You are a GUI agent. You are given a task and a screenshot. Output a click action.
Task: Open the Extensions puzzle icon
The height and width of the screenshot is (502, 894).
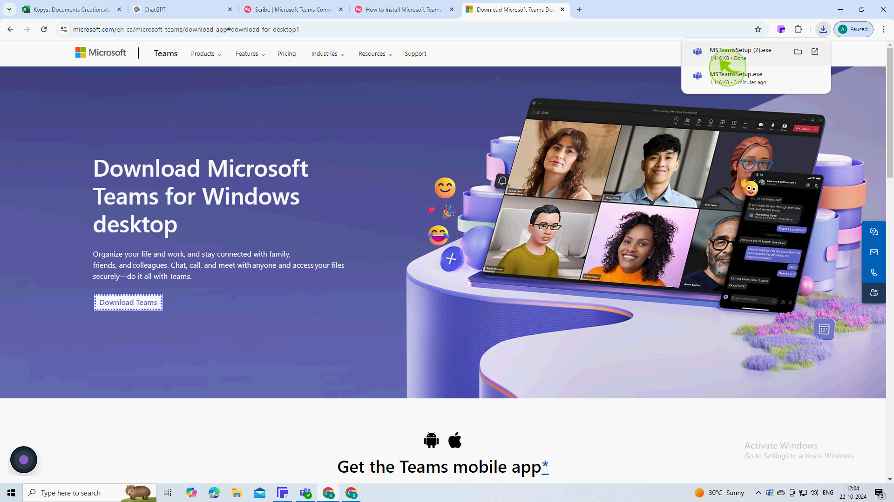[799, 29]
